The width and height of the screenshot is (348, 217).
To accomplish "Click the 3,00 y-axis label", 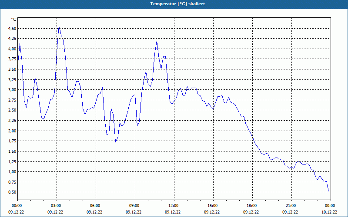I will coord(13,90).
